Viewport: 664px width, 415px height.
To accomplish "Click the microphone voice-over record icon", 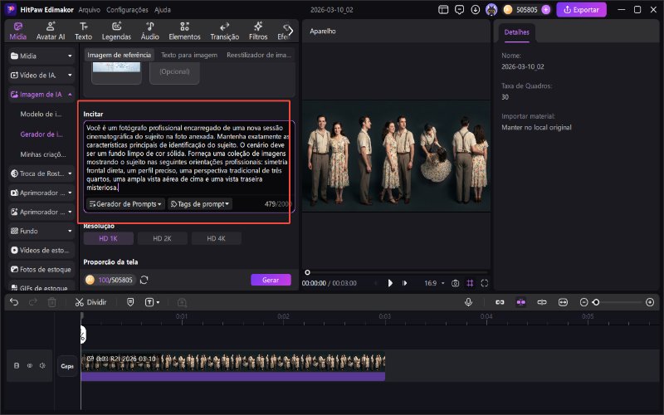I will click(468, 303).
